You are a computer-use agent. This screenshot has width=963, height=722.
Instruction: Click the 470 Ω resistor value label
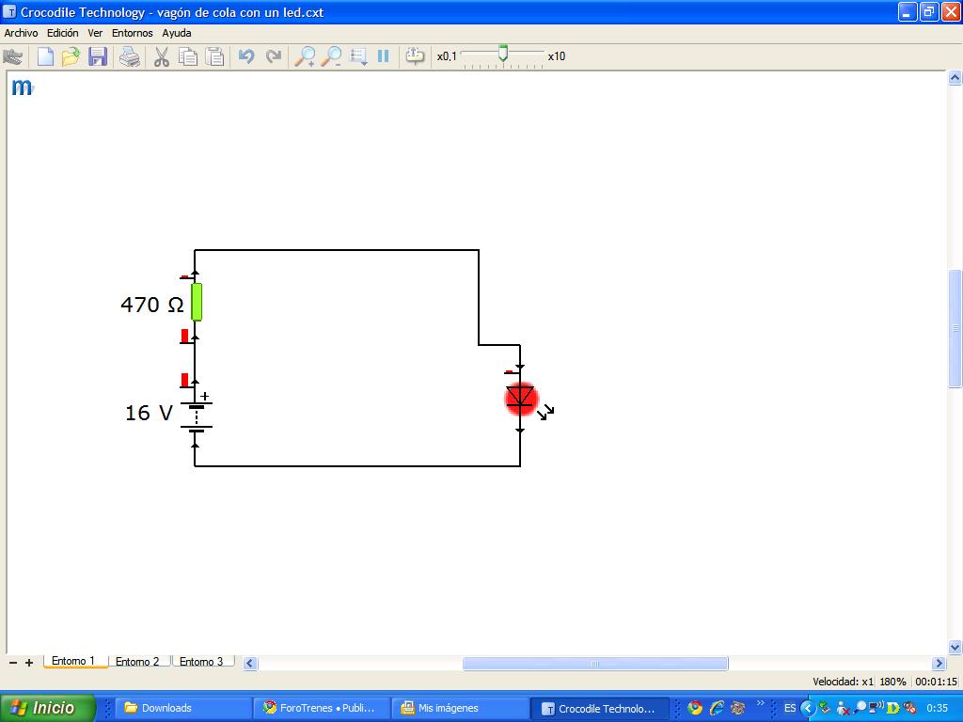point(152,305)
